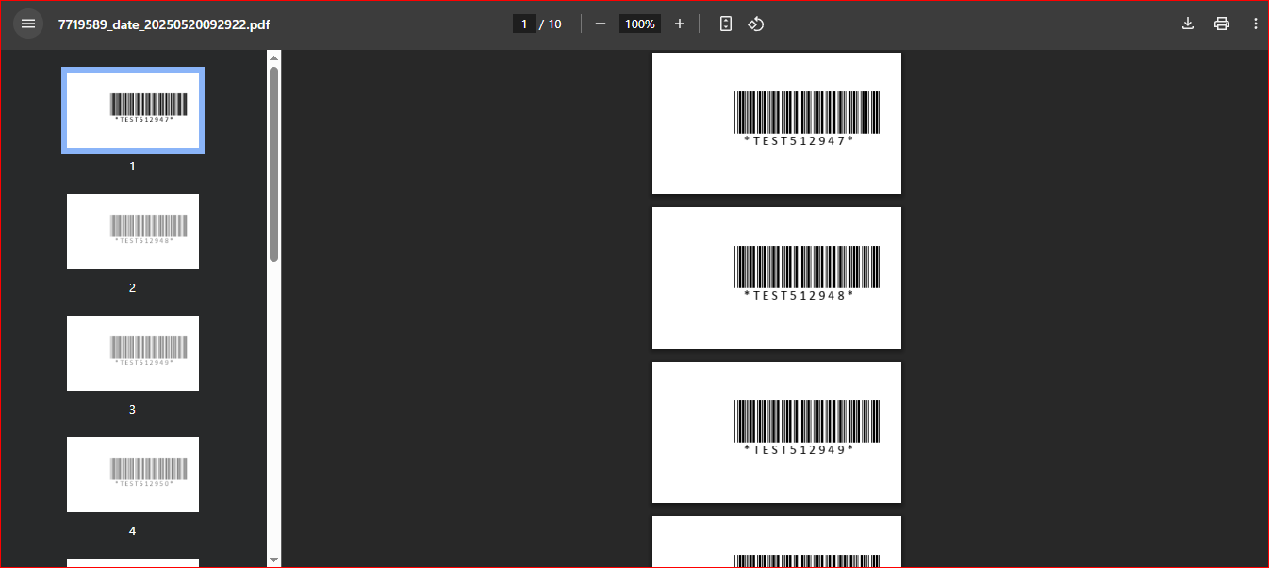Download the PDF file
This screenshot has height=568, width=1269.
click(x=1188, y=24)
